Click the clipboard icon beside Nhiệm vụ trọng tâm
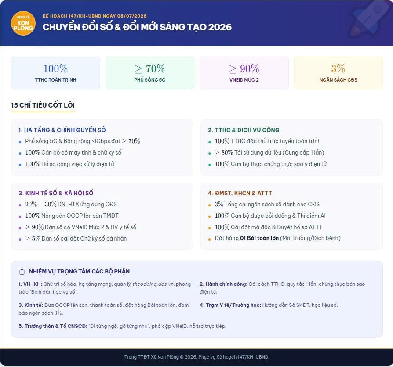The height and width of the screenshot is (367, 393). 22,272
